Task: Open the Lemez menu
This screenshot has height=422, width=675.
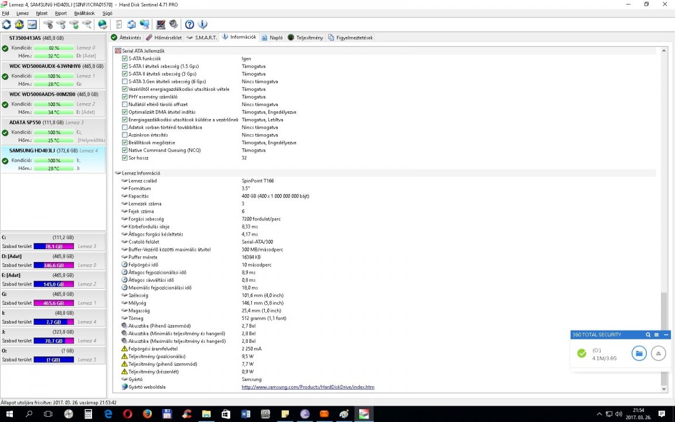Action: click(x=22, y=13)
